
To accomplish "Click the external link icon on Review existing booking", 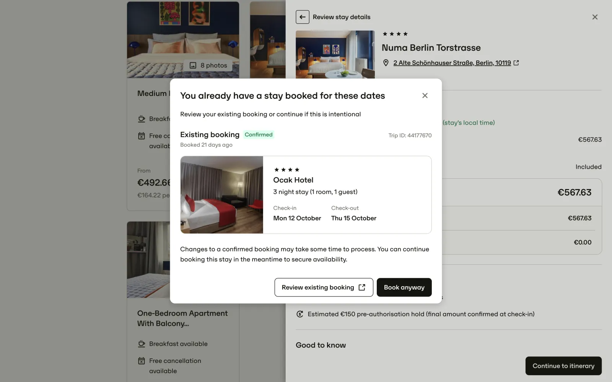I will 362,287.
